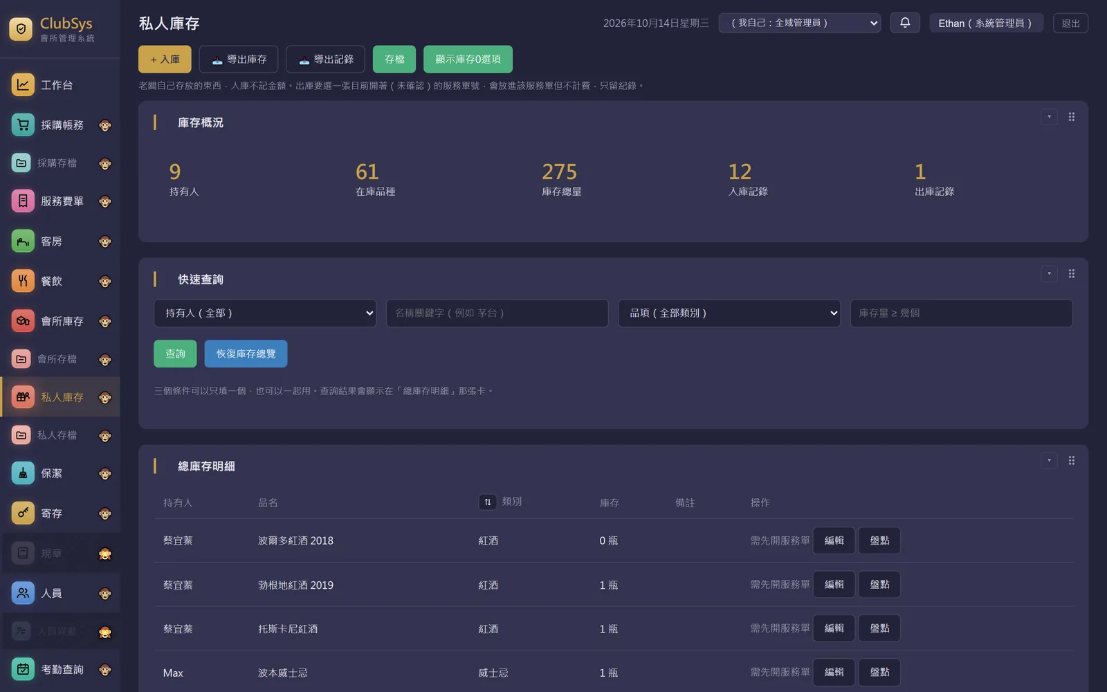Viewport: 1107px width, 692px height.
Task: Open 會所庫存 inventory icon
Action: (23, 321)
